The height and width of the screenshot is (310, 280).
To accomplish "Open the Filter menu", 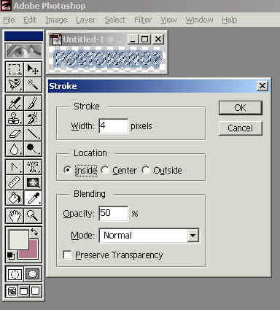I will point(143,20).
